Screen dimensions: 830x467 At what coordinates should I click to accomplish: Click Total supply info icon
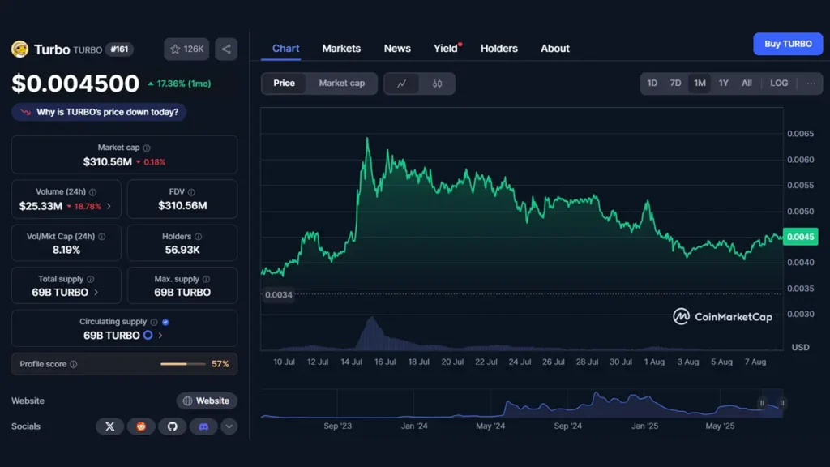pyautogui.click(x=91, y=279)
